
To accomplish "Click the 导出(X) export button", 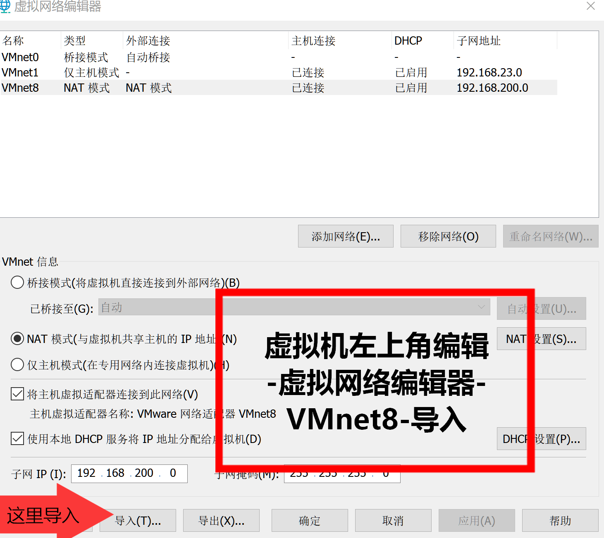I will (x=221, y=520).
